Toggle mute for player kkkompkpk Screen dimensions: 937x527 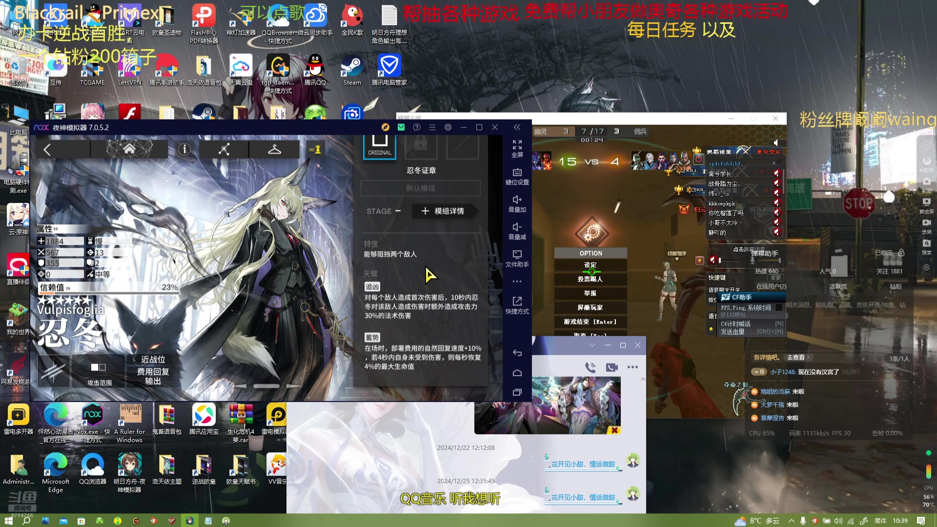pos(776,203)
